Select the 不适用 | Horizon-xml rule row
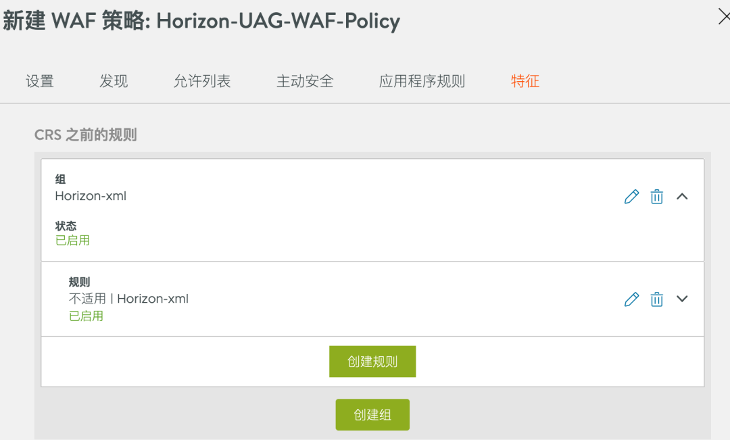730x440 pixels. 128,299
